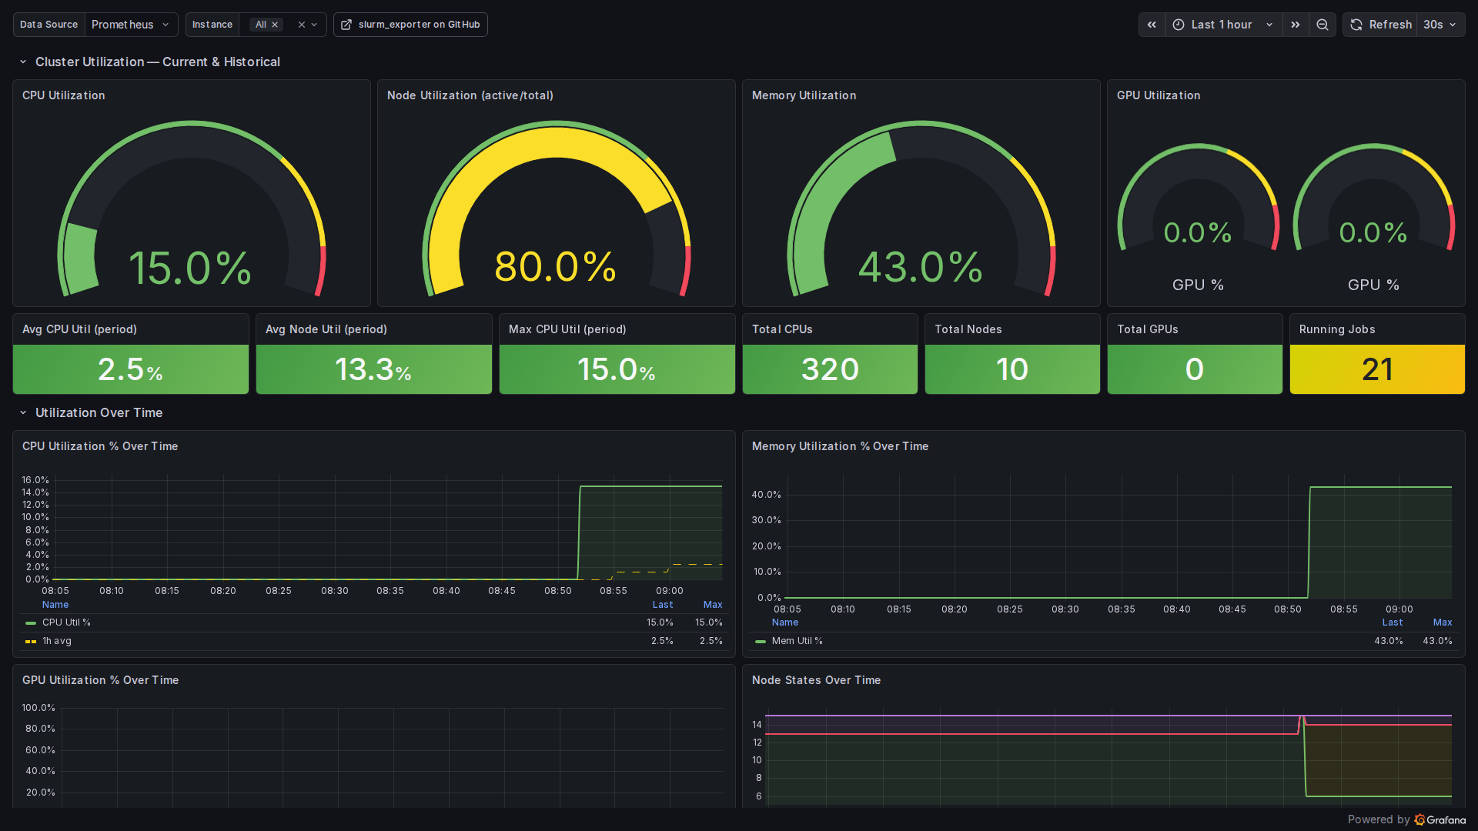
Task: Click the yellow 1h avg color swatch
Action: [31, 641]
